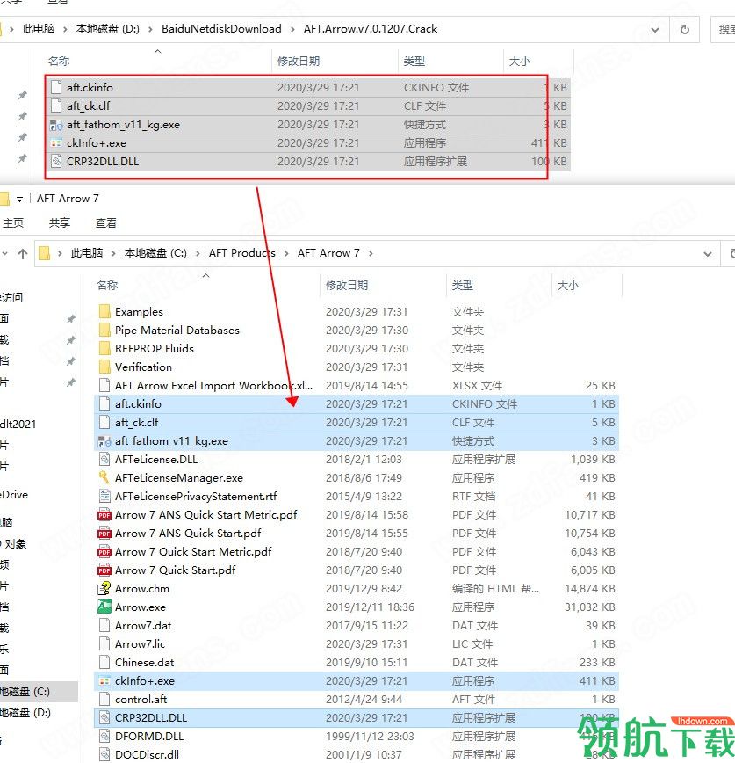Screen dimensions: 735x763
Task: Open the Pipe Material Databases folder icon
Action: click(104, 330)
